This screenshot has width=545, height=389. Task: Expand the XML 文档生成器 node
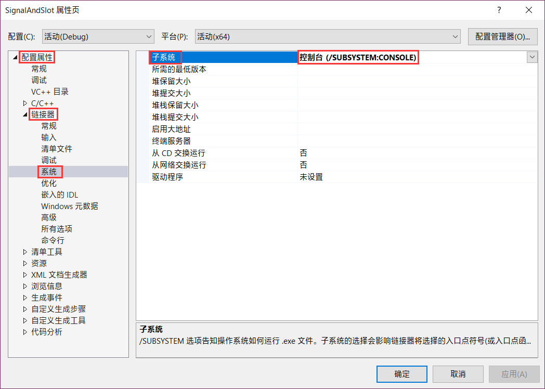[x=25, y=275]
